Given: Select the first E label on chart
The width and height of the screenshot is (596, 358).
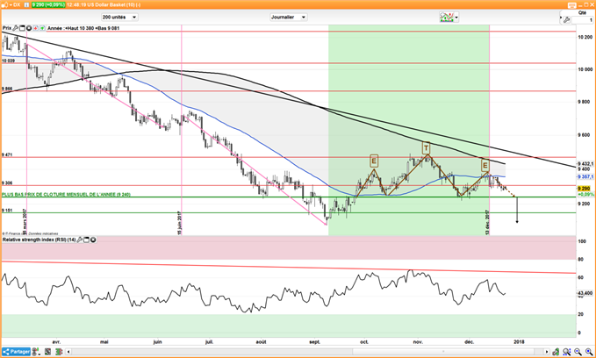Looking at the screenshot, I should [374, 161].
